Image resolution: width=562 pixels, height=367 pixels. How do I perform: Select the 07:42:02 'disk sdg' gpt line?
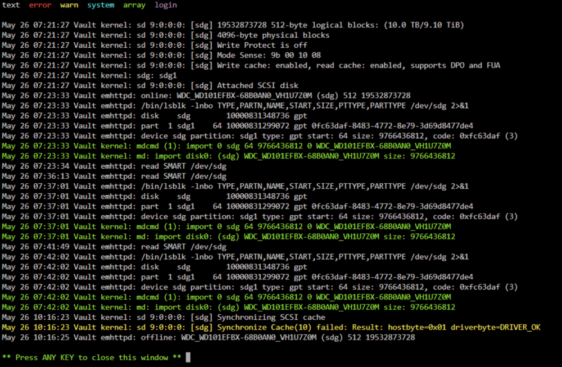tap(155, 267)
